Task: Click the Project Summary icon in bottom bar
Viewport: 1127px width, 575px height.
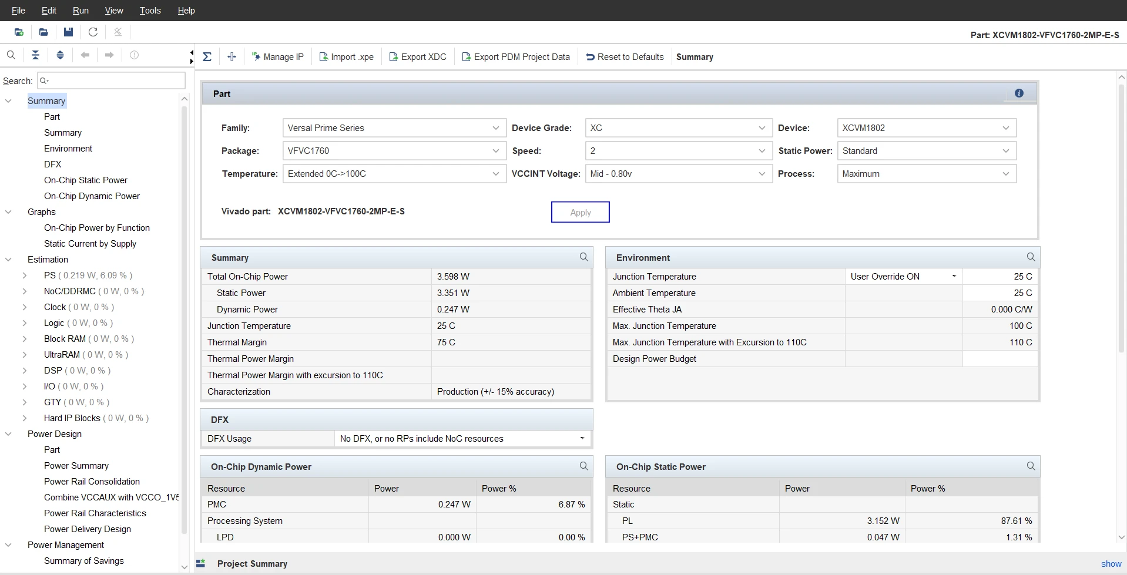Action: tap(201, 563)
